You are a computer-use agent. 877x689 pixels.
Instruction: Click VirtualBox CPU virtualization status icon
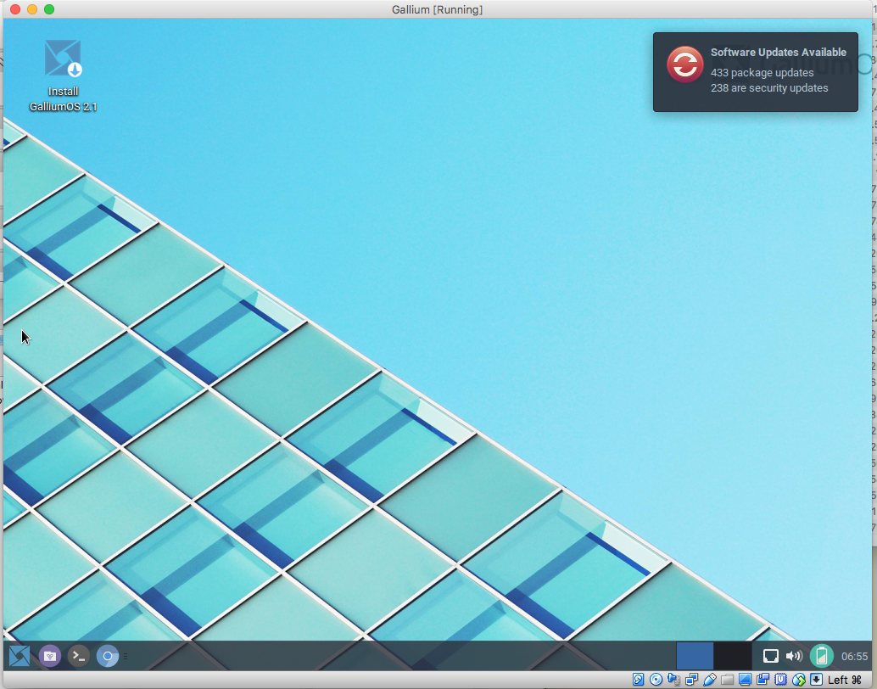[x=781, y=680]
